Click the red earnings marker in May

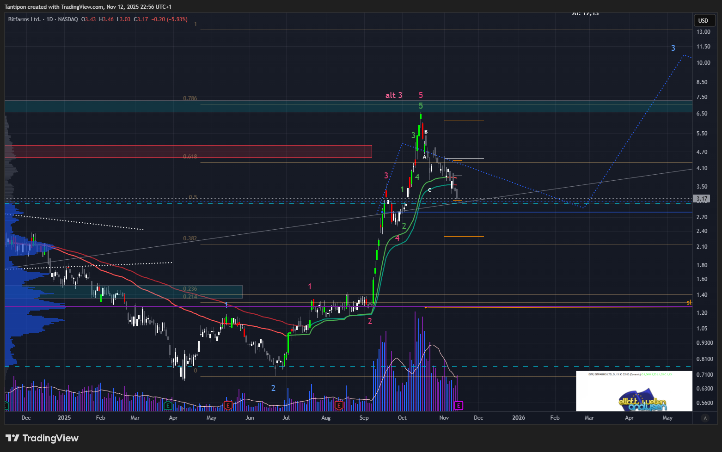point(227,406)
